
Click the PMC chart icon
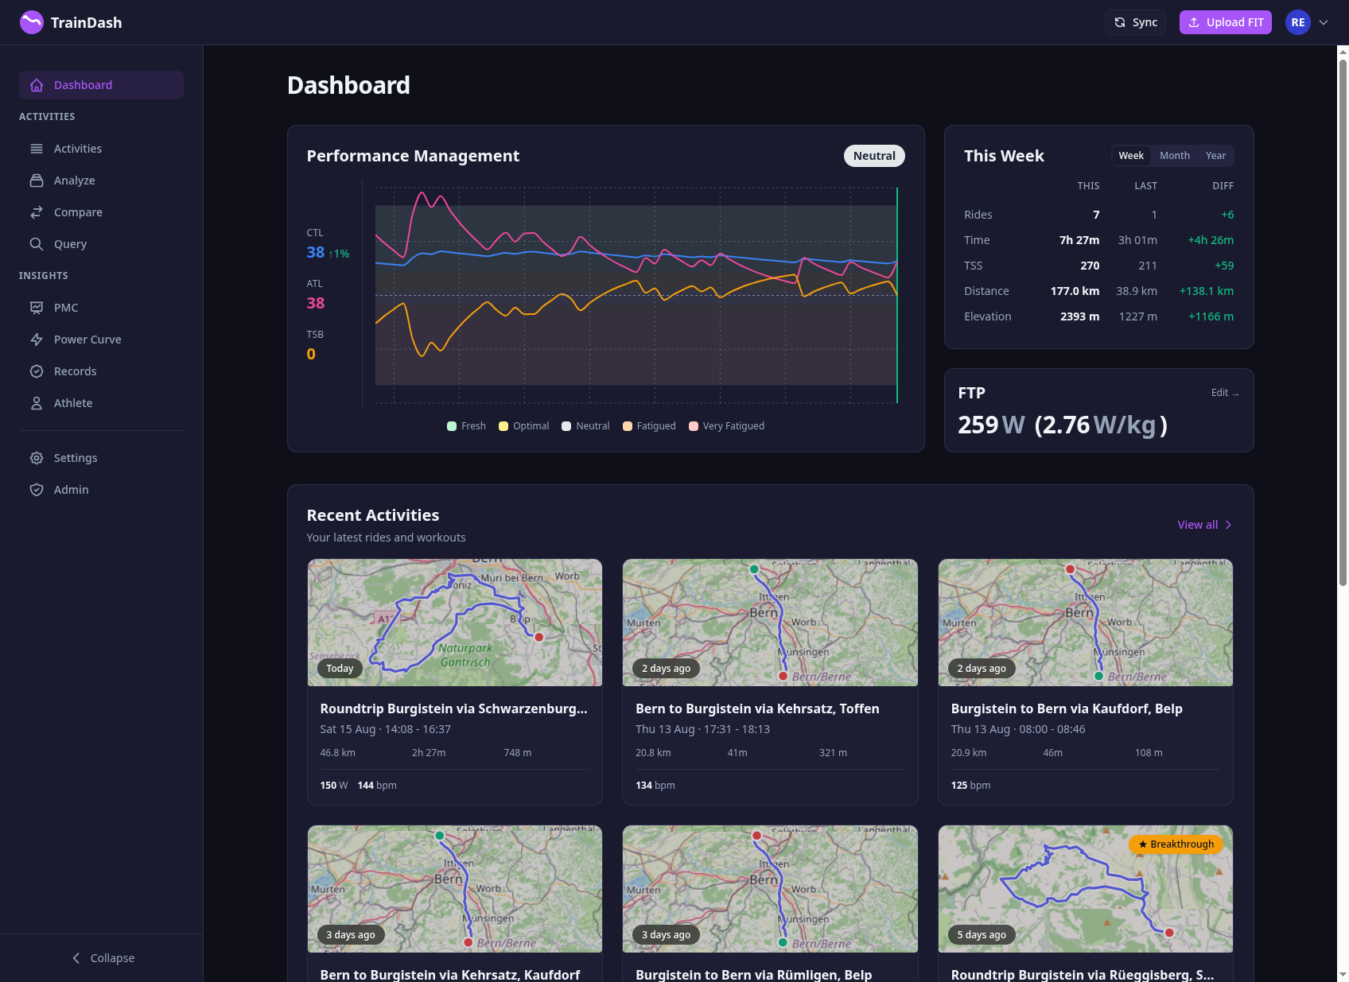tap(37, 308)
